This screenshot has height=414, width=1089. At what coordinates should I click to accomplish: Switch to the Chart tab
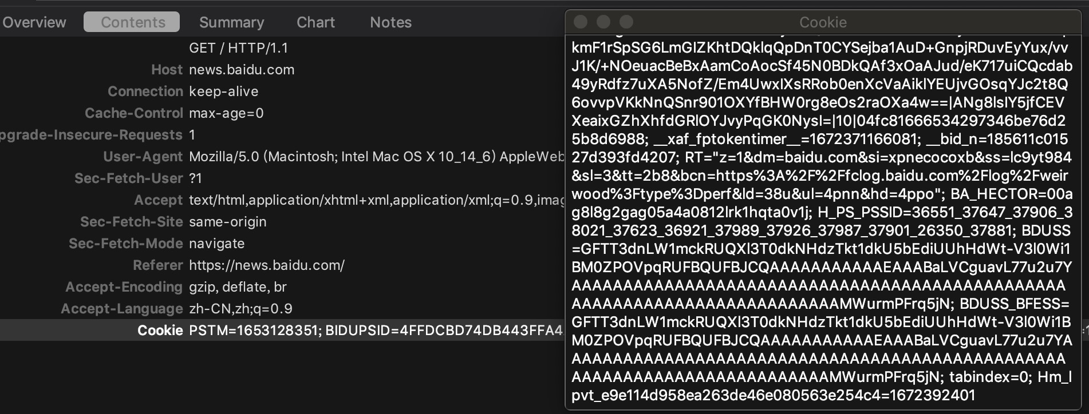315,22
